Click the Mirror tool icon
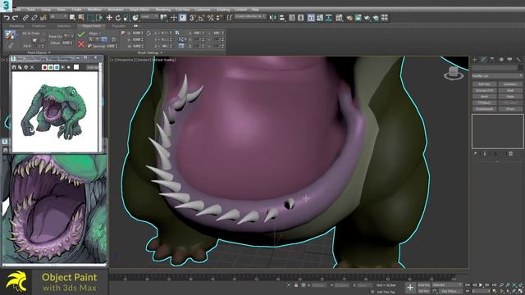 click(x=273, y=17)
